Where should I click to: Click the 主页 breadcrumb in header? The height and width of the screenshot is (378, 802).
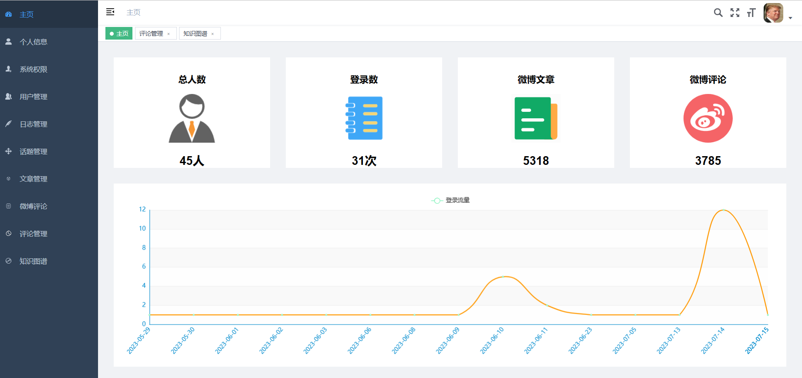133,13
